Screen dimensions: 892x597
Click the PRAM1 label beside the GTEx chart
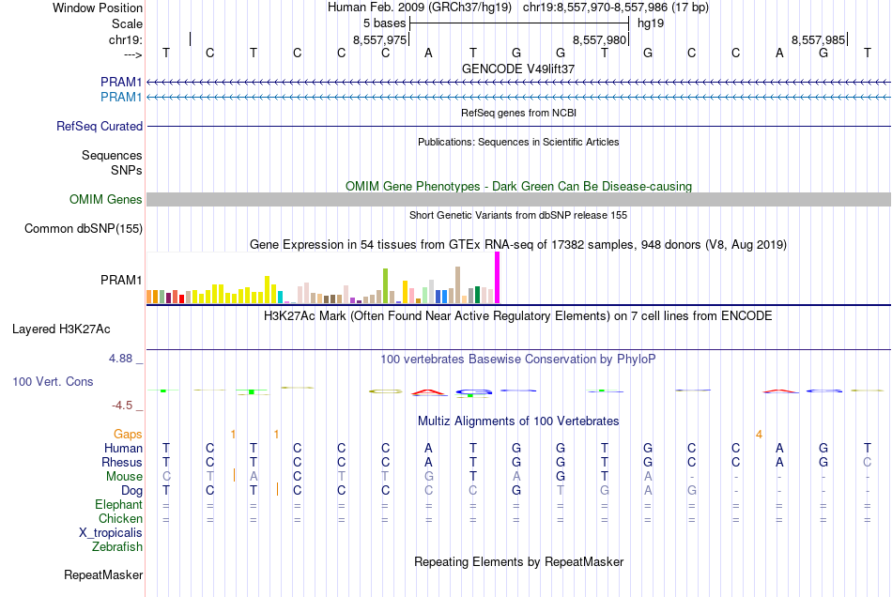[120, 281]
